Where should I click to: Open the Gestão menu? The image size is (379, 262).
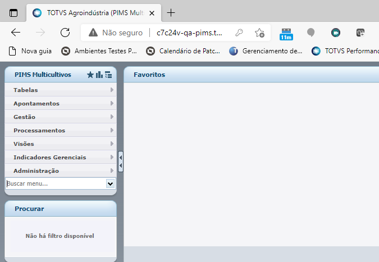tap(61, 117)
